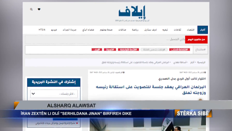Go to the رياضة section
Image resolution: width=232 pixels, height=131 pixels.
pyautogui.click(x=135, y=30)
